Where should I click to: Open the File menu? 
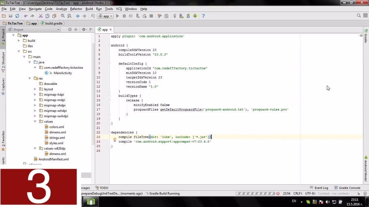pos(4,9)
